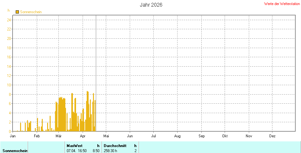Select the 8.50 max value cell

96,151
